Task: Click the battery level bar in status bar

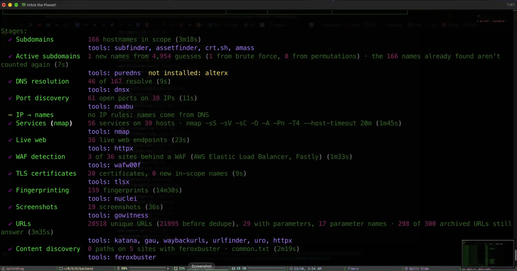Action: click(x=148, y=268)
